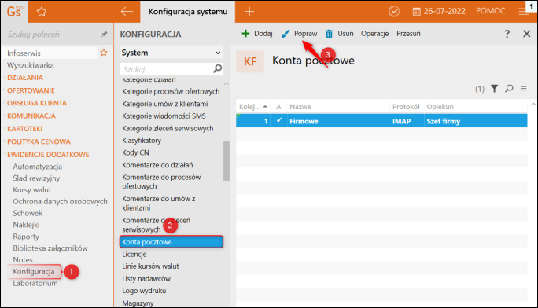Open Biblioteka załączników item
Screen dimensions: 538x308
coord(50,248)
